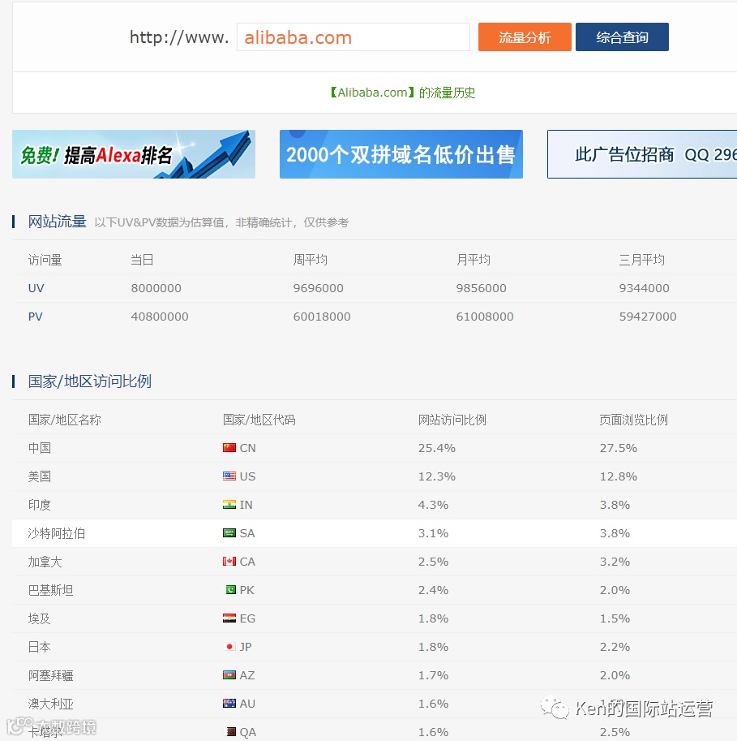
Task: Click the 当日 column header
Action: [142, 260]
